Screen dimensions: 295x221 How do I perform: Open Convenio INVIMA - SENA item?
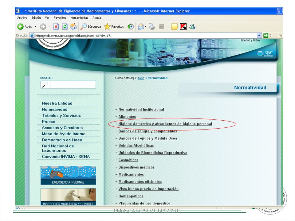pos(66,157)
